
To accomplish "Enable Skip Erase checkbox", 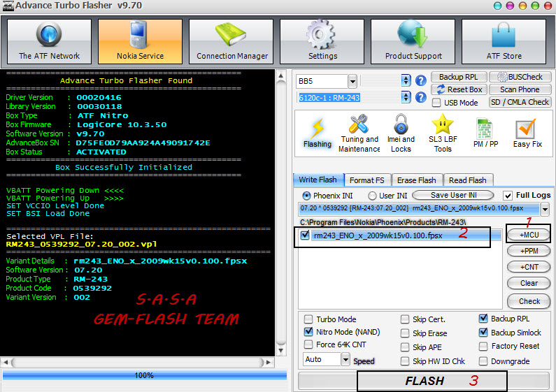I will click(x=405, y=333).
